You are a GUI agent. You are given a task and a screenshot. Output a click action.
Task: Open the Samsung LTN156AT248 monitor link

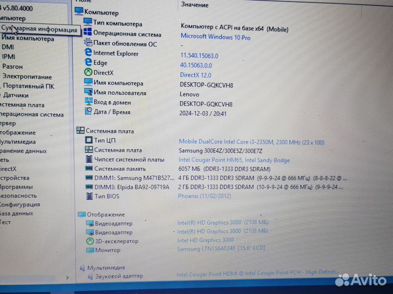point(221,249)
